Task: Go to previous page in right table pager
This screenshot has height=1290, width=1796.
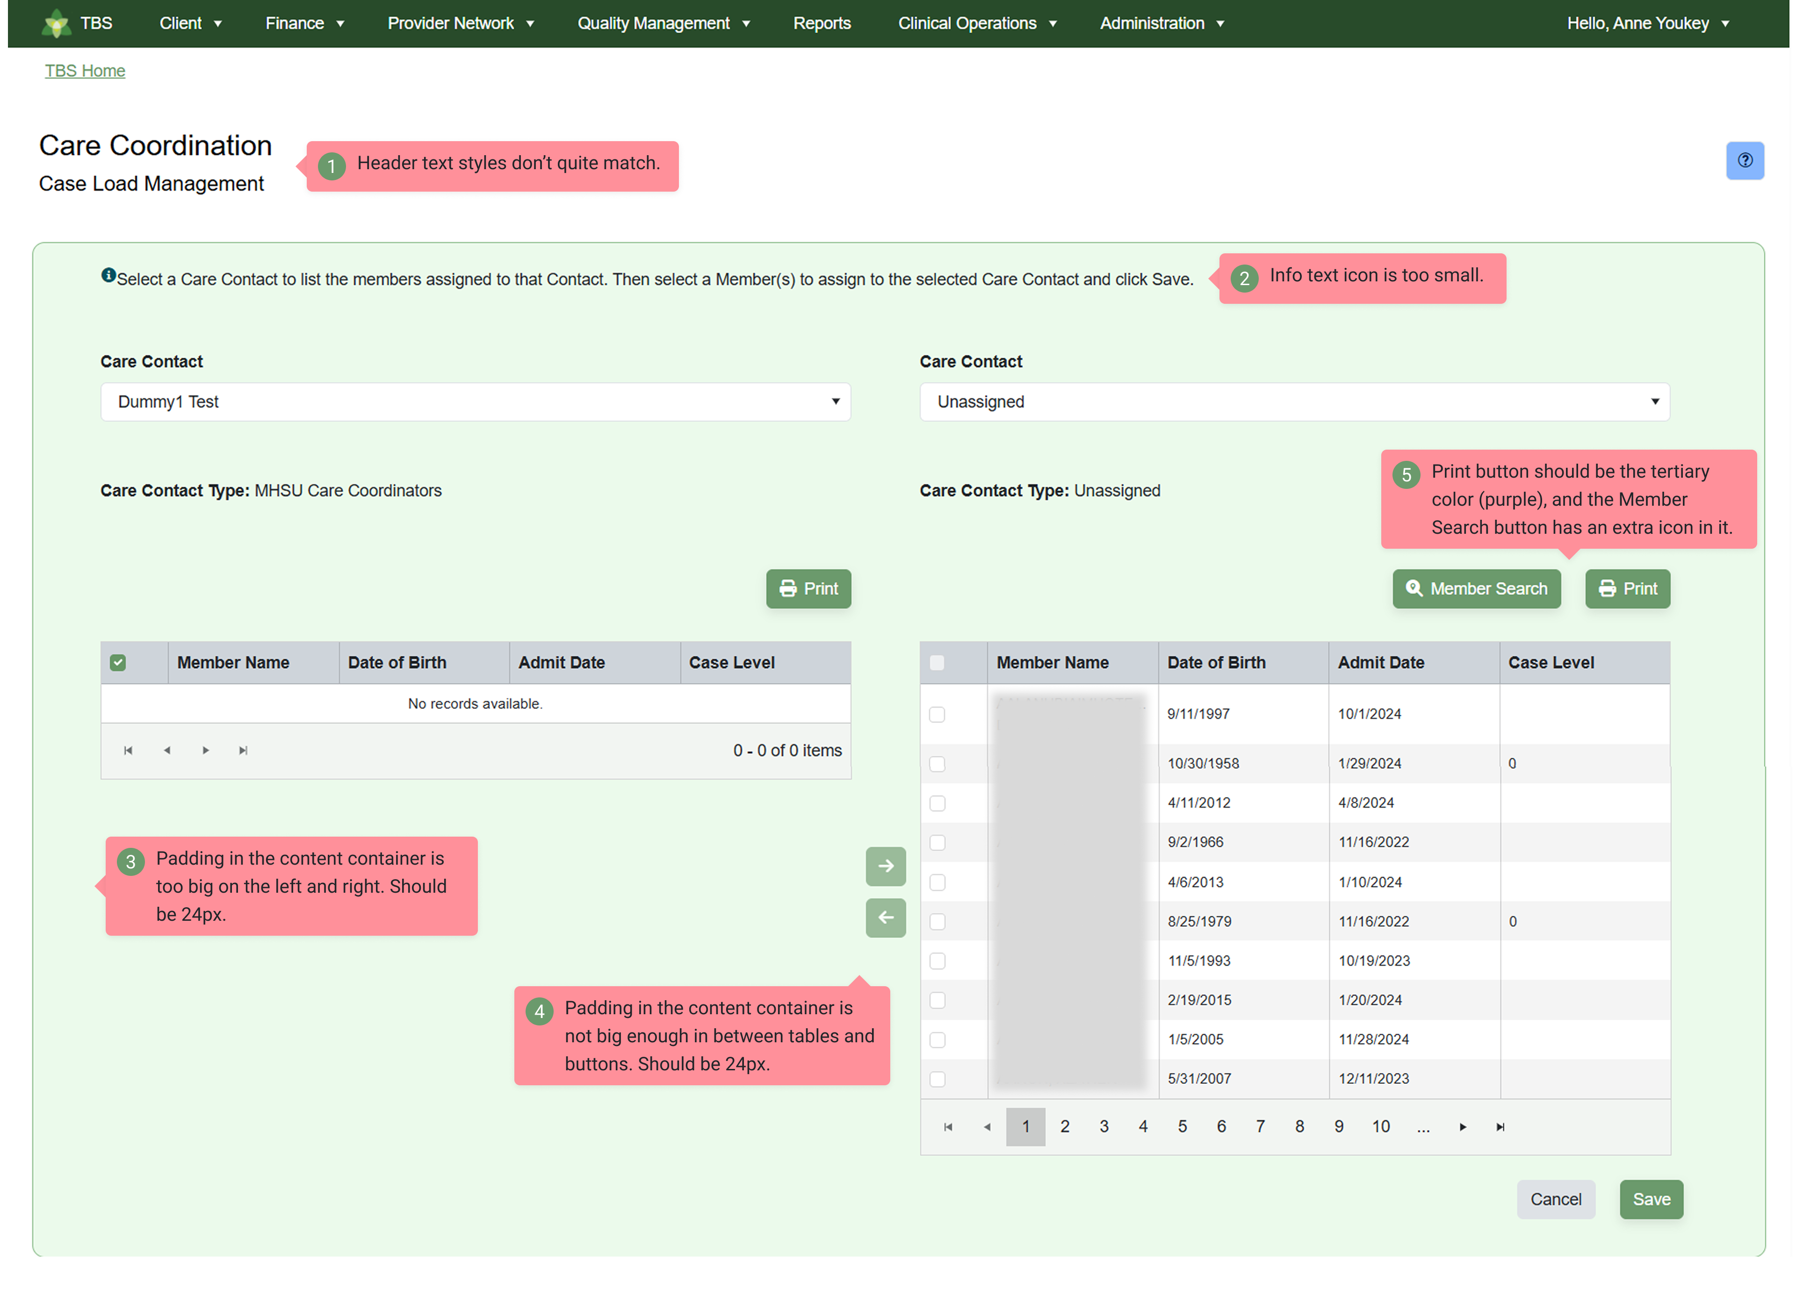Action: tap(987, 1127)
